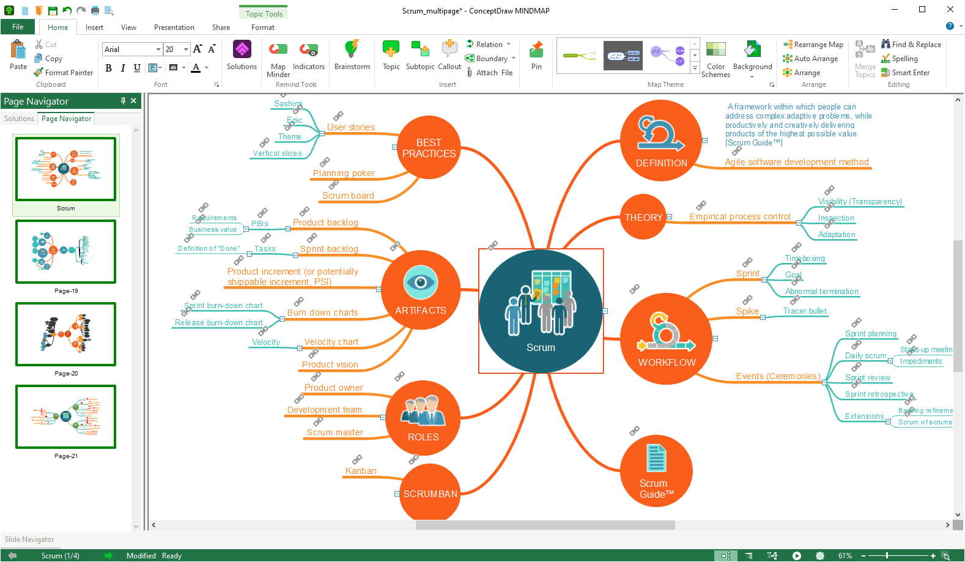Click the Map Minder icon
965x562 pixels.
[x=278, y=50]
